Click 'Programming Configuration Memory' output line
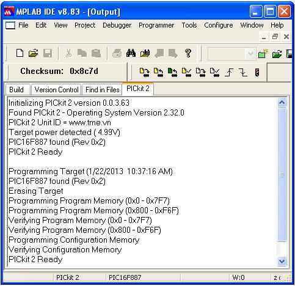This screenshot has width=295, height=286. [74, 240]
